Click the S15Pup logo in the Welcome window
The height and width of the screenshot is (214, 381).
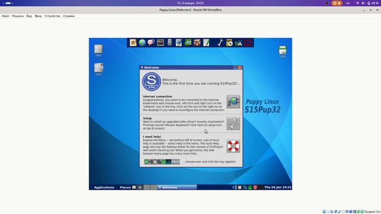click(151, 81)
